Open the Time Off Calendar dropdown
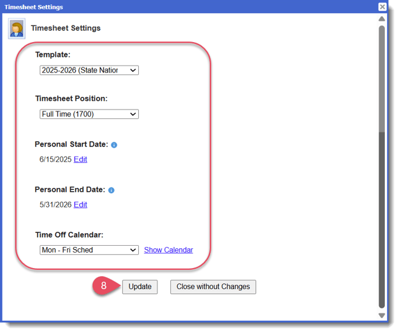The image size is (399, 333). 89,250
